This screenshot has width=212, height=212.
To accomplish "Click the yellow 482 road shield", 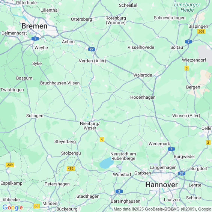I will (x=71, y=168).
